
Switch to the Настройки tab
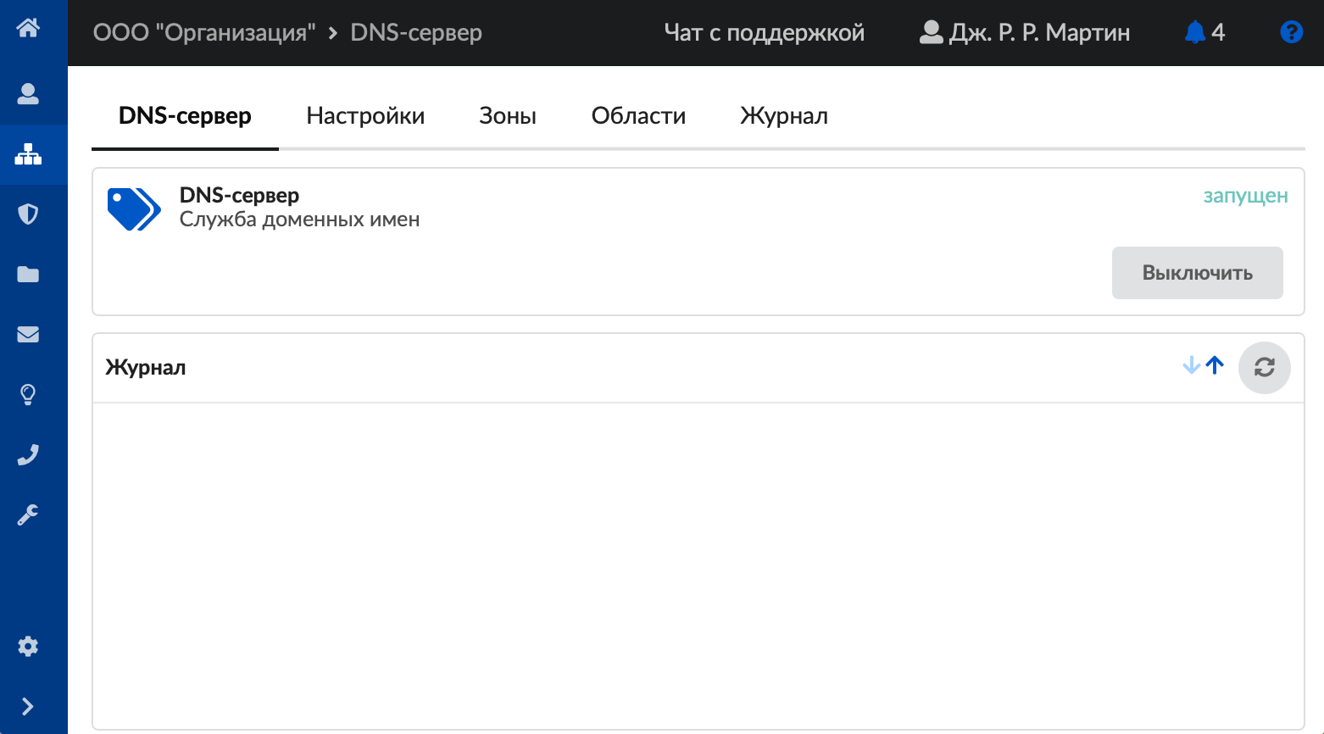click(x=365, y=116)
